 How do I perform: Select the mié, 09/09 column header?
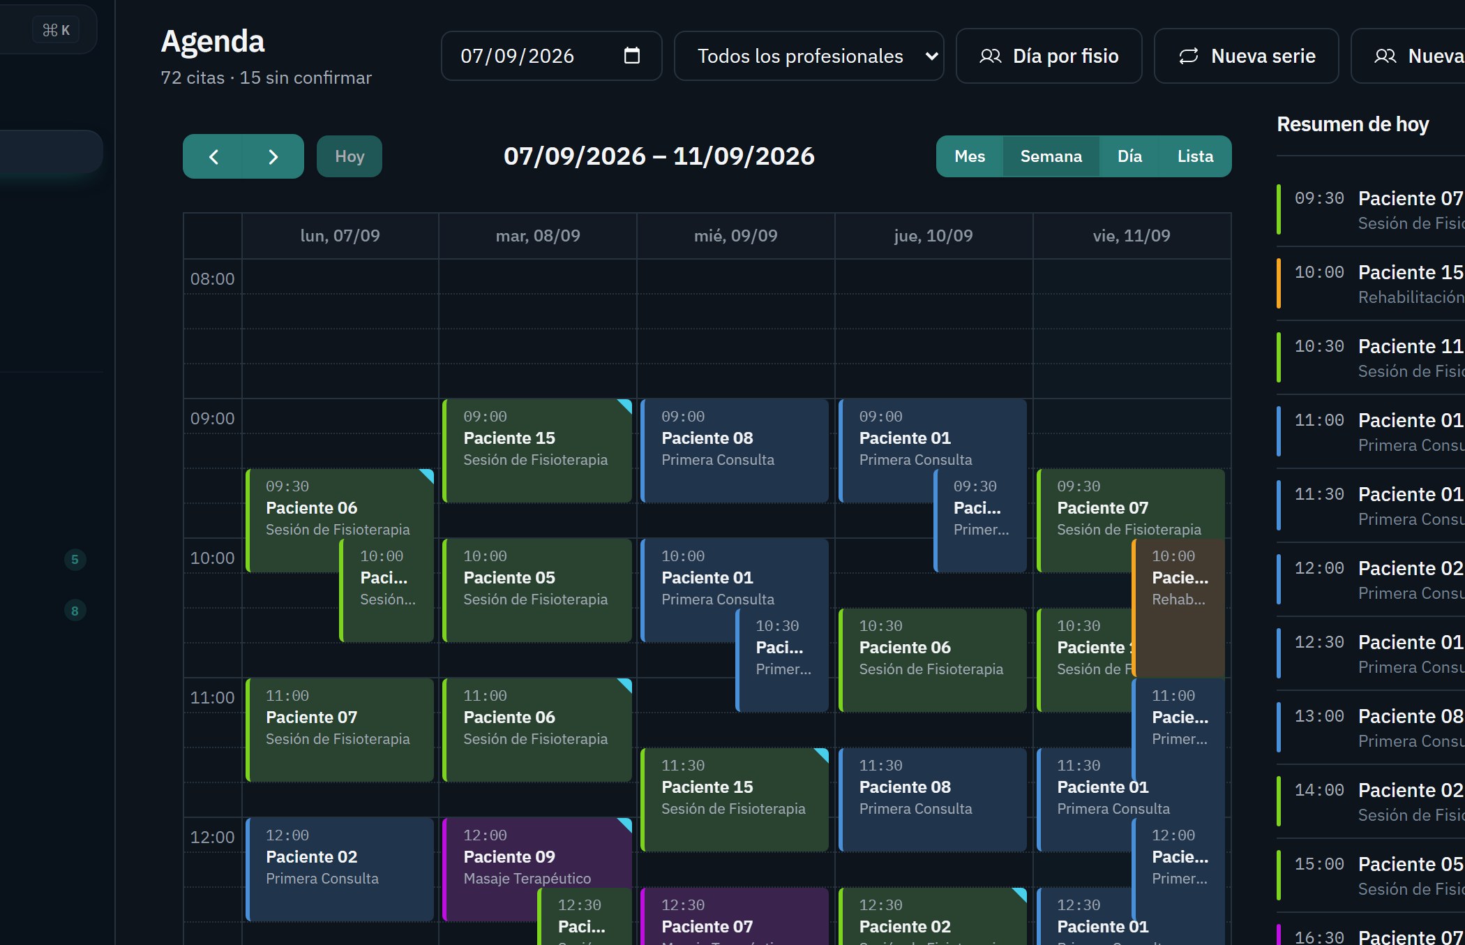(735, 236)
